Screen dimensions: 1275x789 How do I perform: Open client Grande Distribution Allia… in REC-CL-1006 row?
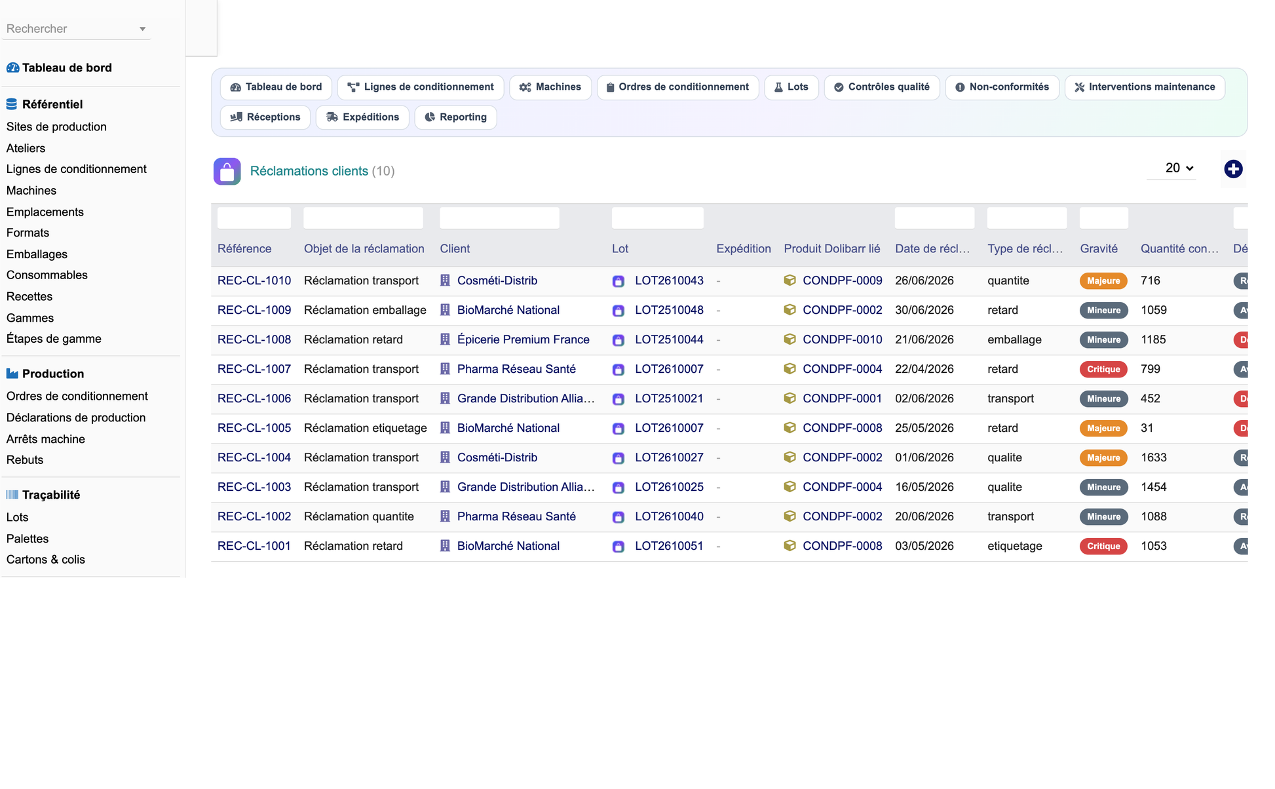pos(526,398)
